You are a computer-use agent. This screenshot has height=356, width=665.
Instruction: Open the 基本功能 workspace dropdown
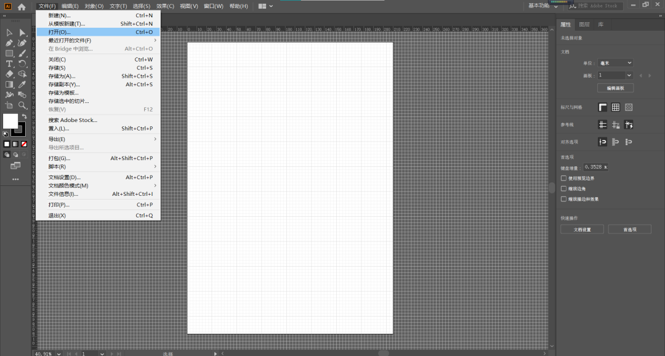tap(543, 6)
